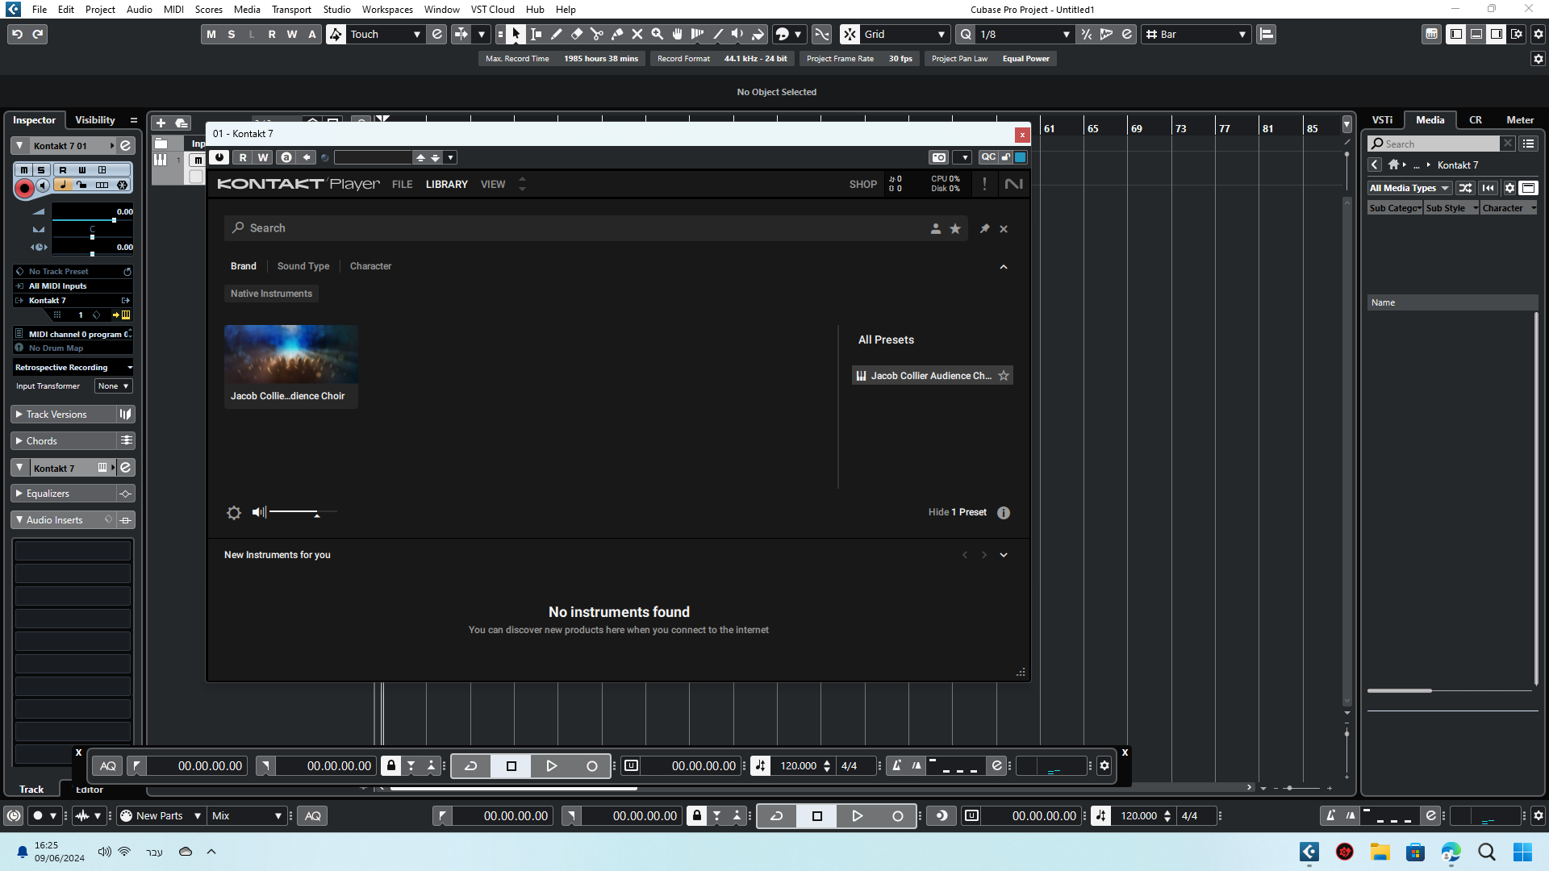Select the Object Selection arrow tool
Screen dimensions: 1549x871
[516, 34]
